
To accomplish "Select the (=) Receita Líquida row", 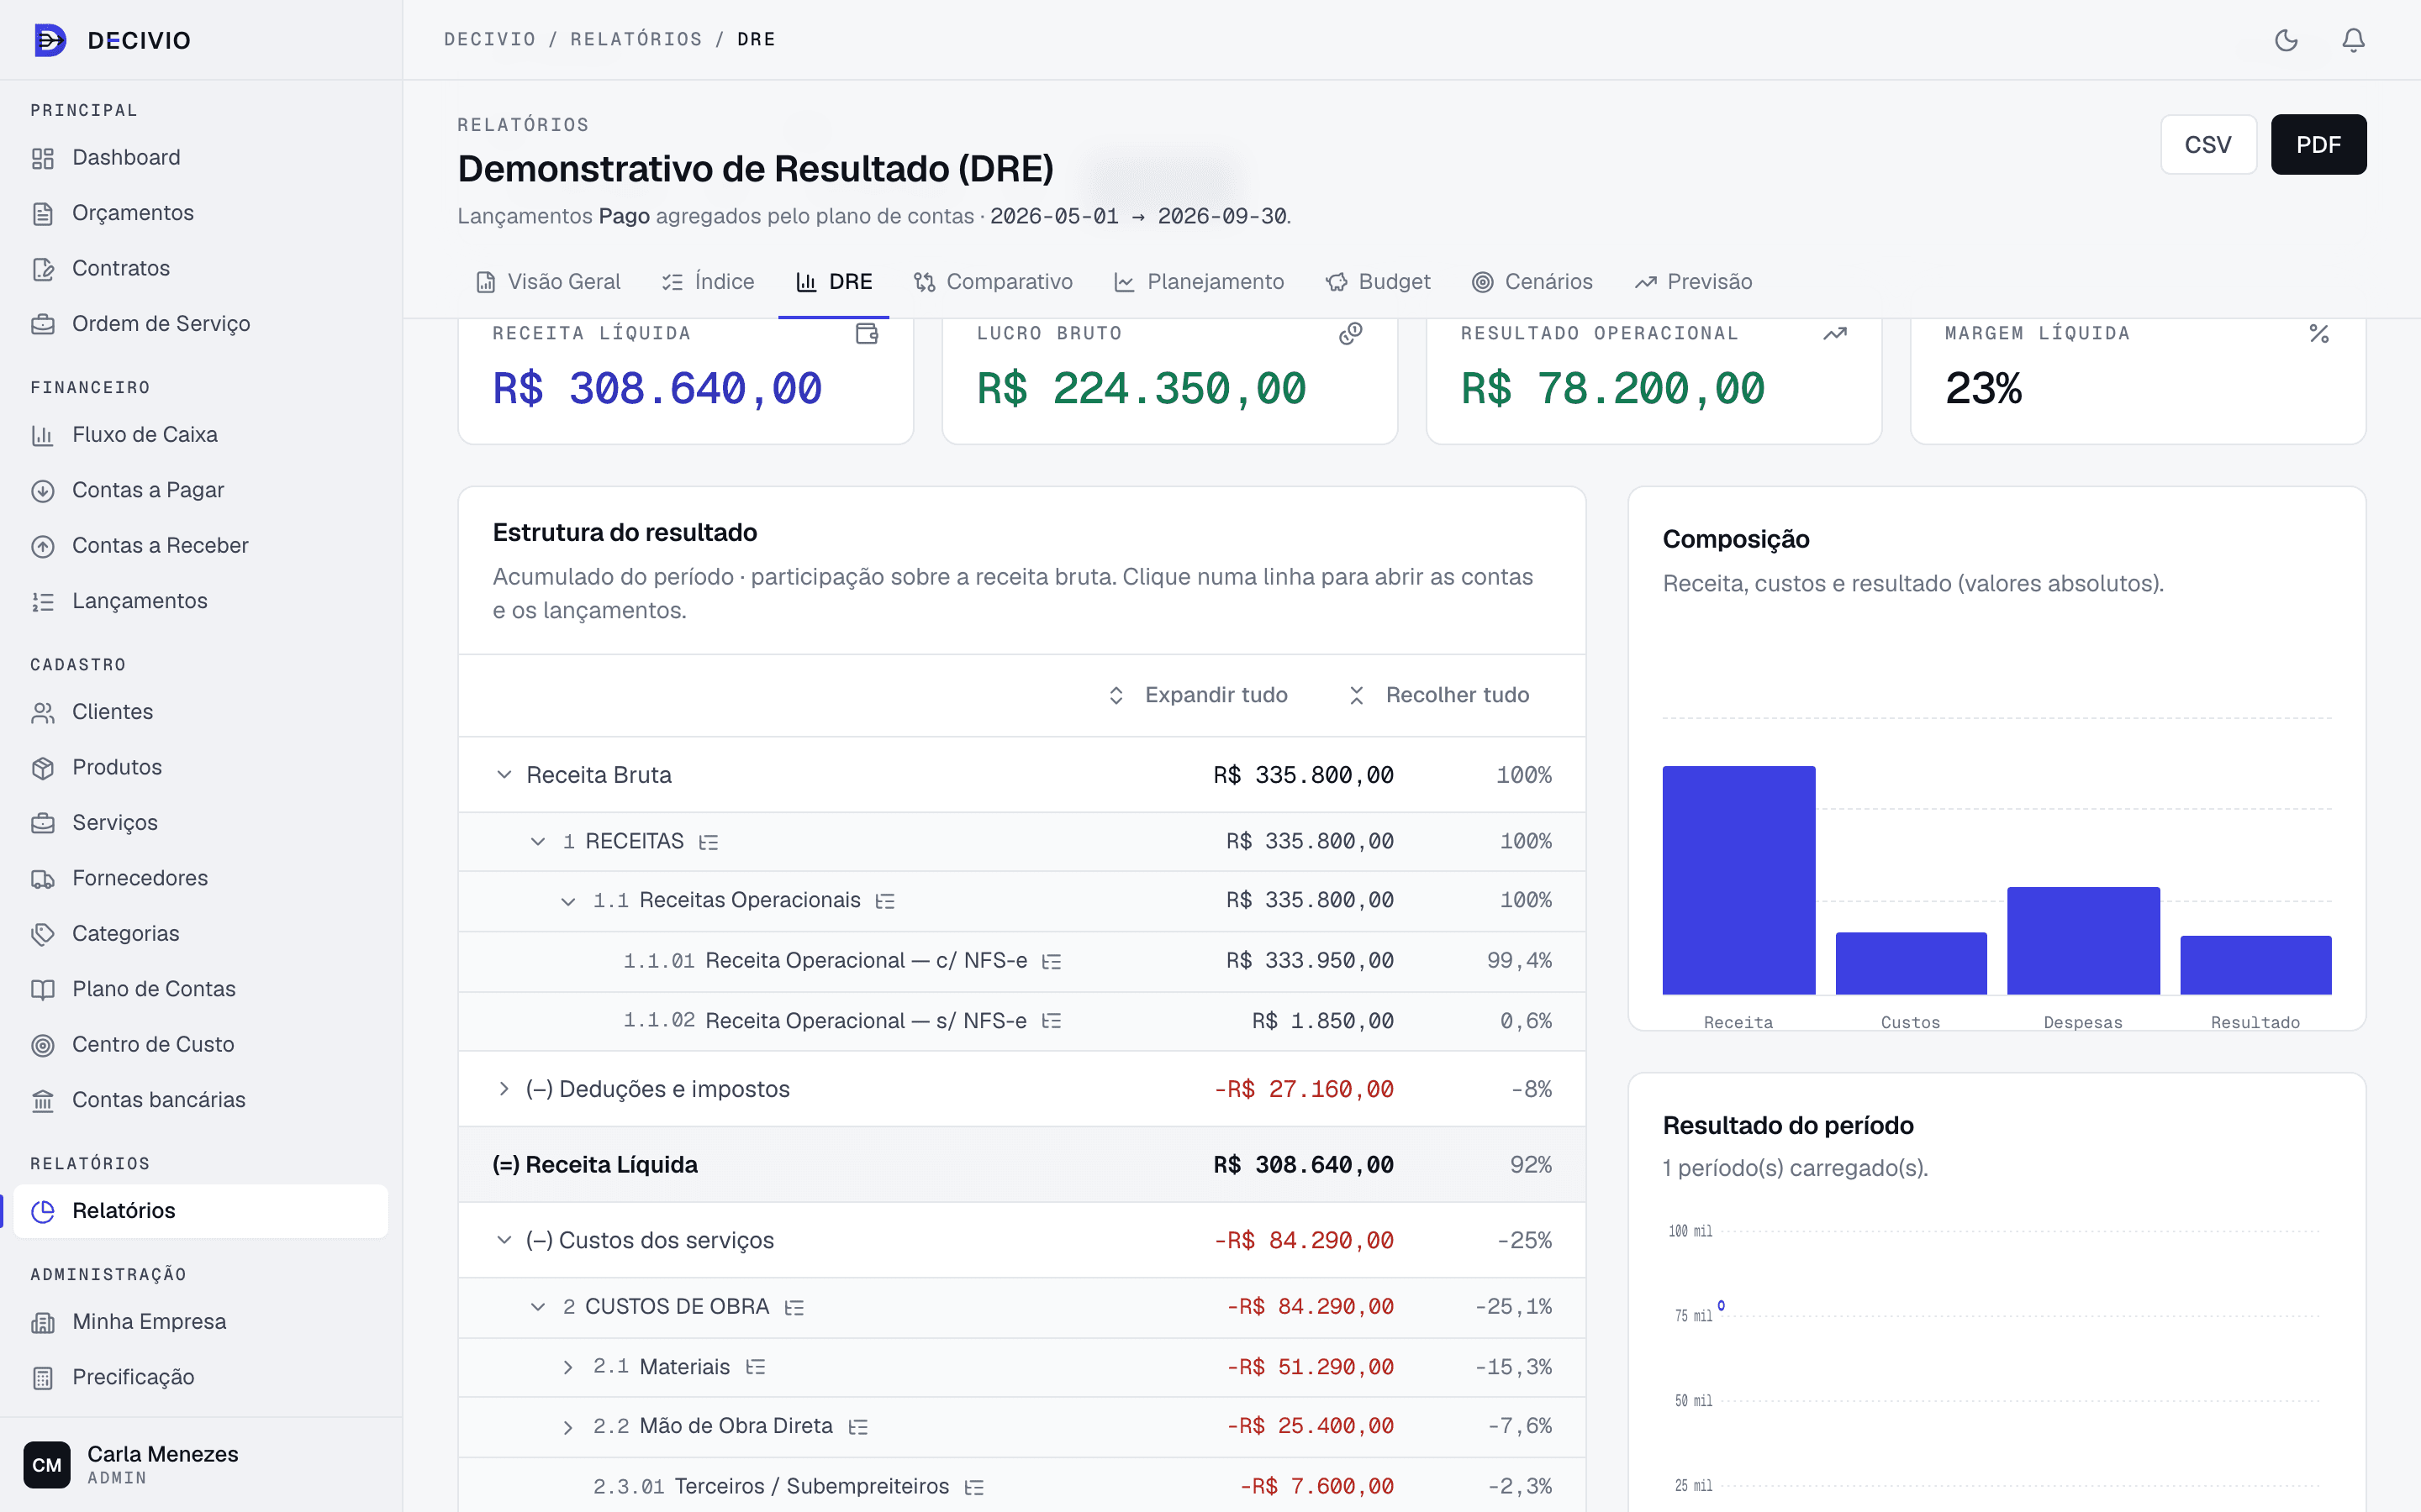I will coord(1021,1165).
